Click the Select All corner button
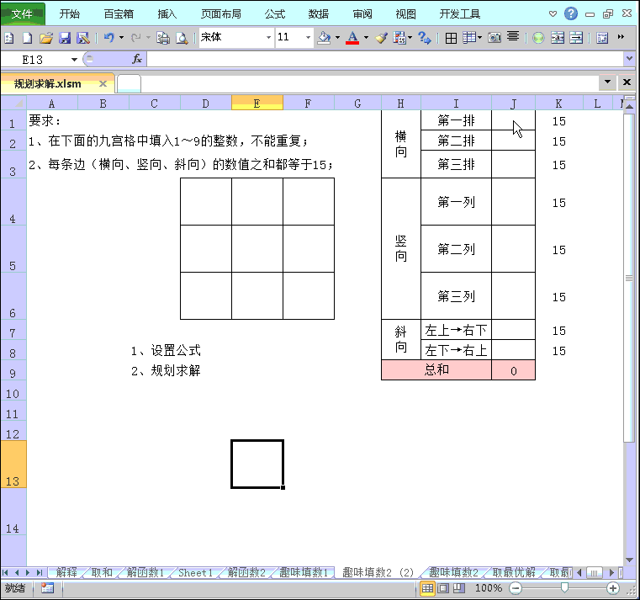The width and height of the screenshot is (640, 600). coord(13,103)
